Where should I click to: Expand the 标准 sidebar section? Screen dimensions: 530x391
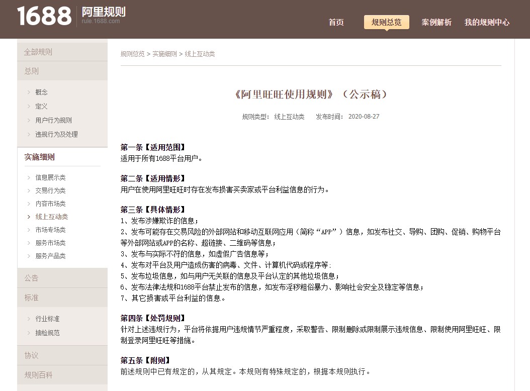click(62, 298)
